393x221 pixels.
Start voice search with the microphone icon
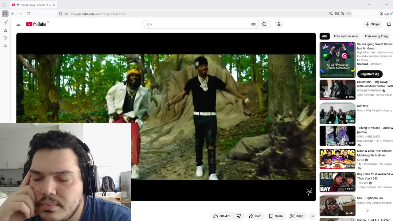tap(279, 24)
